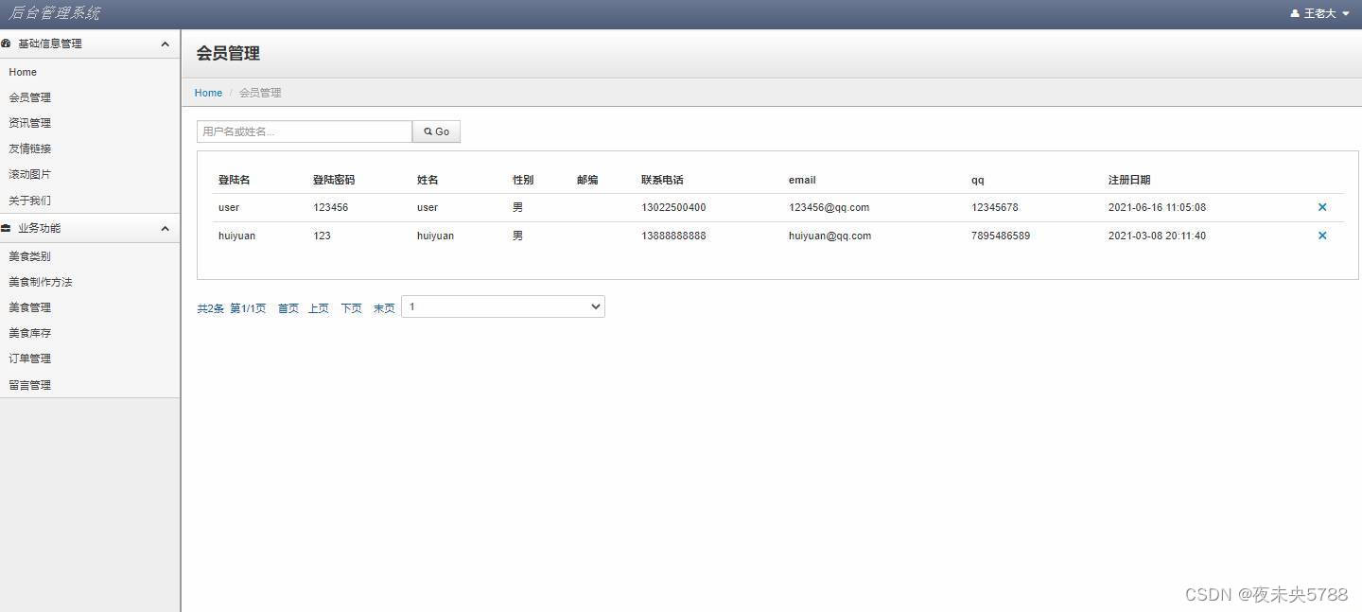
Task: Collapse the 业务功能 section
Action: [165, 228]
